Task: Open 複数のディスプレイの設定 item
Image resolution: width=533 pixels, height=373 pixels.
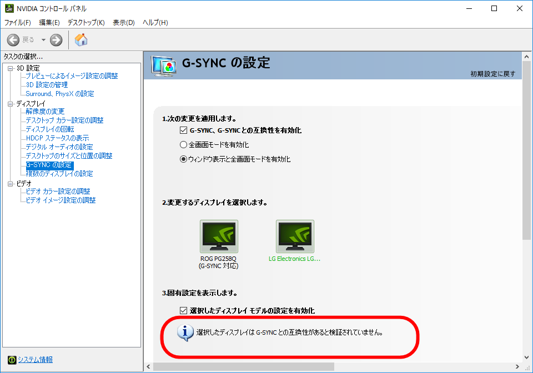Action: [x=59, y=174]
